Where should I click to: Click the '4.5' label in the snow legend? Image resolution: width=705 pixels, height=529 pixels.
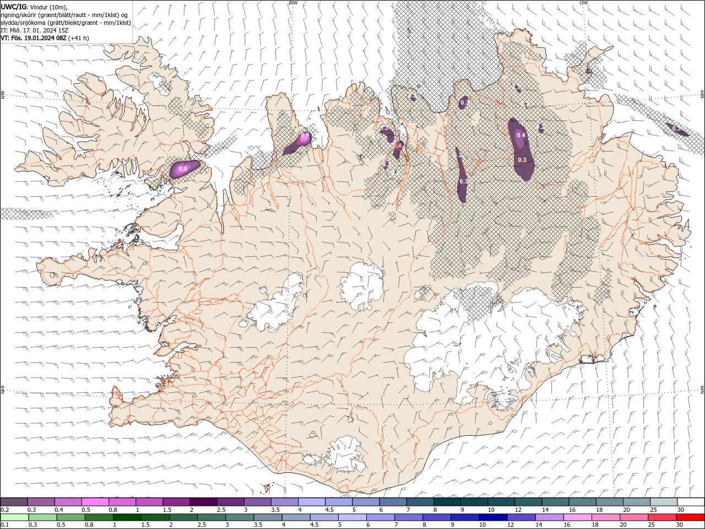329,510
